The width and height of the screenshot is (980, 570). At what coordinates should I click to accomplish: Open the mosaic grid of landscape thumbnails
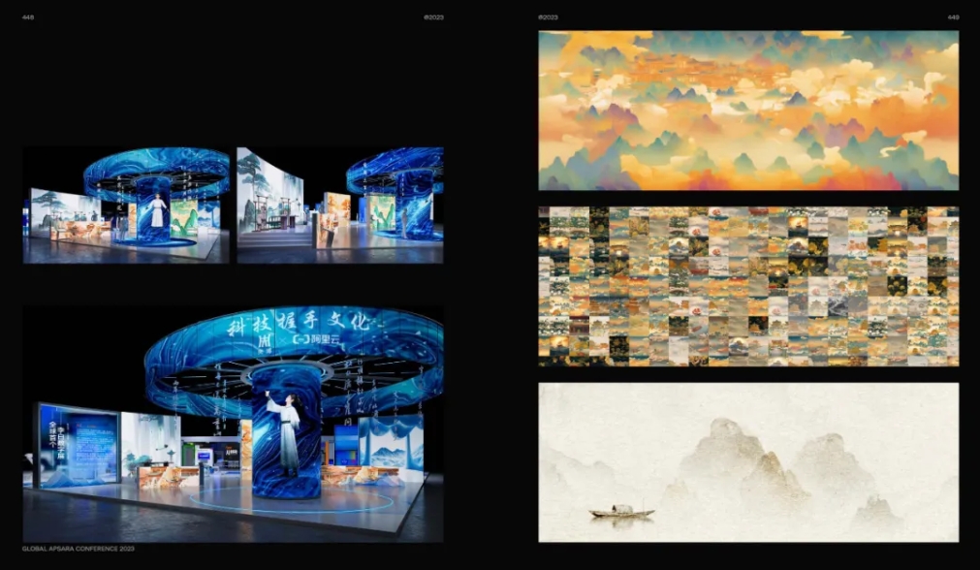point(748,286)
